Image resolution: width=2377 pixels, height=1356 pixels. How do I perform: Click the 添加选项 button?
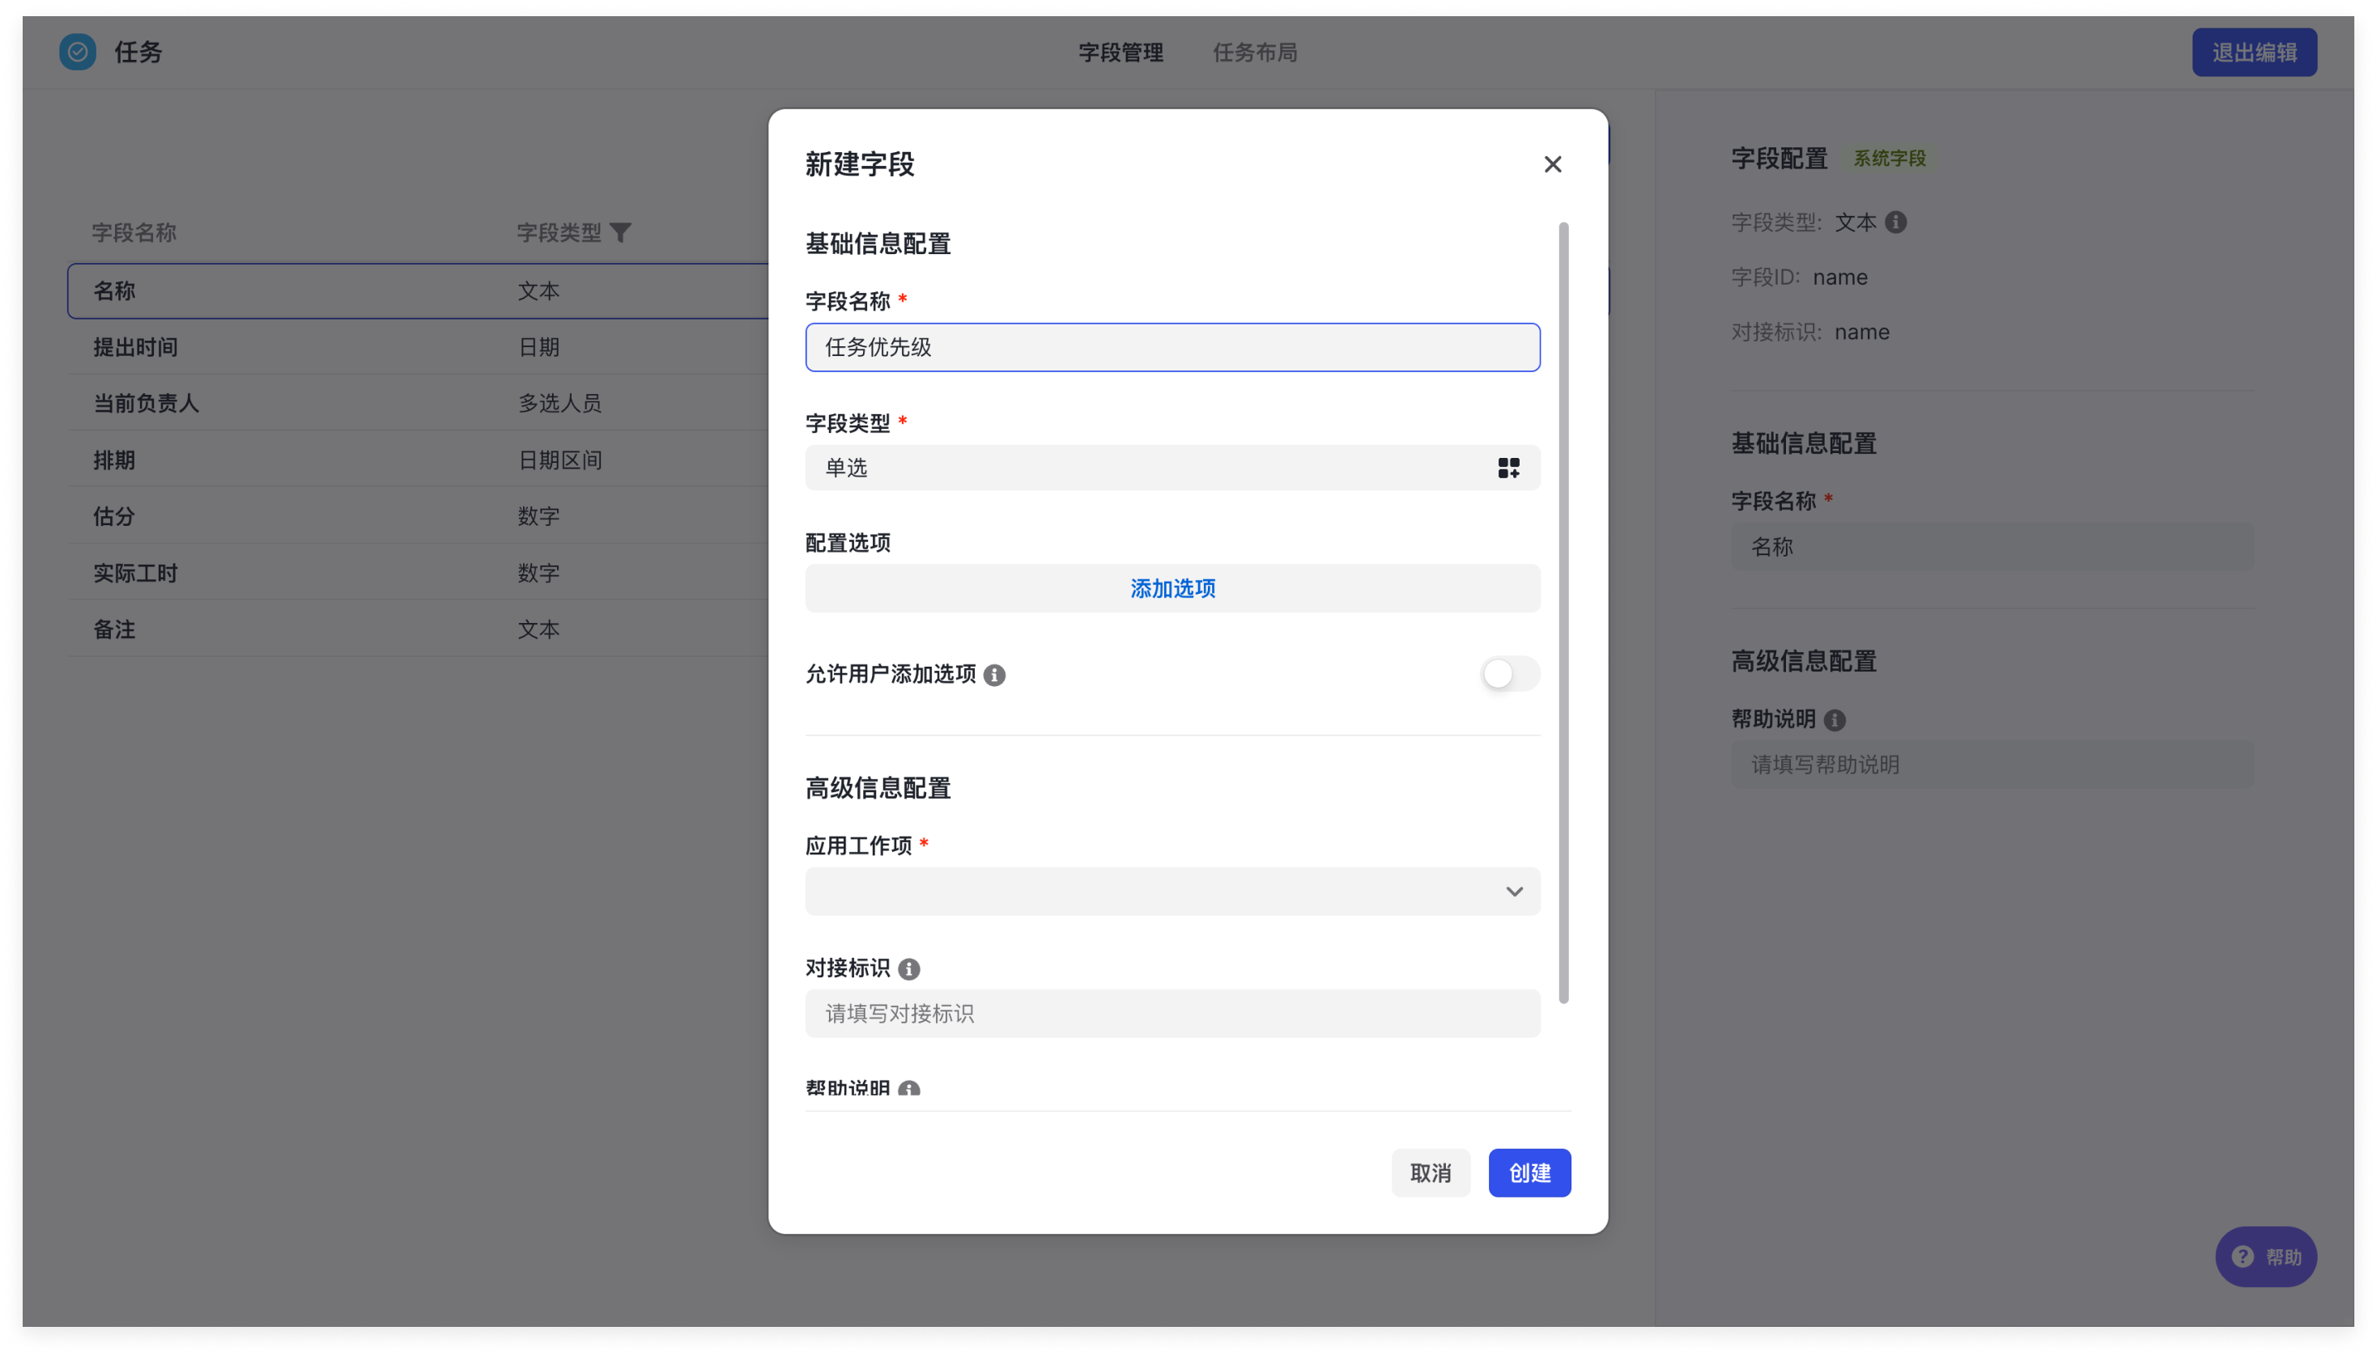pyautogui.click(x=1172, y=588)
